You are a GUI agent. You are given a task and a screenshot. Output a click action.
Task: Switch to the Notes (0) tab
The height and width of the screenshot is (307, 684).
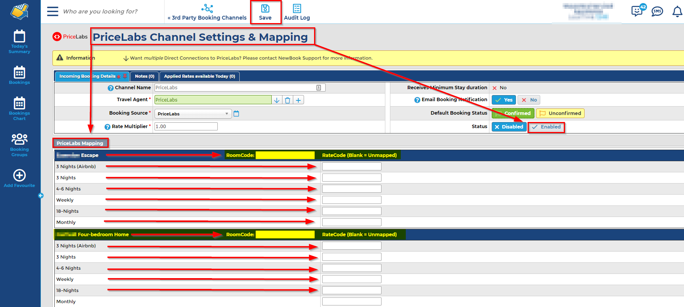coord(145,76)
